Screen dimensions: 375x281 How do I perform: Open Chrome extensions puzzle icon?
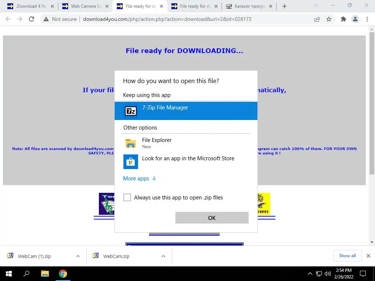point(344,19)
